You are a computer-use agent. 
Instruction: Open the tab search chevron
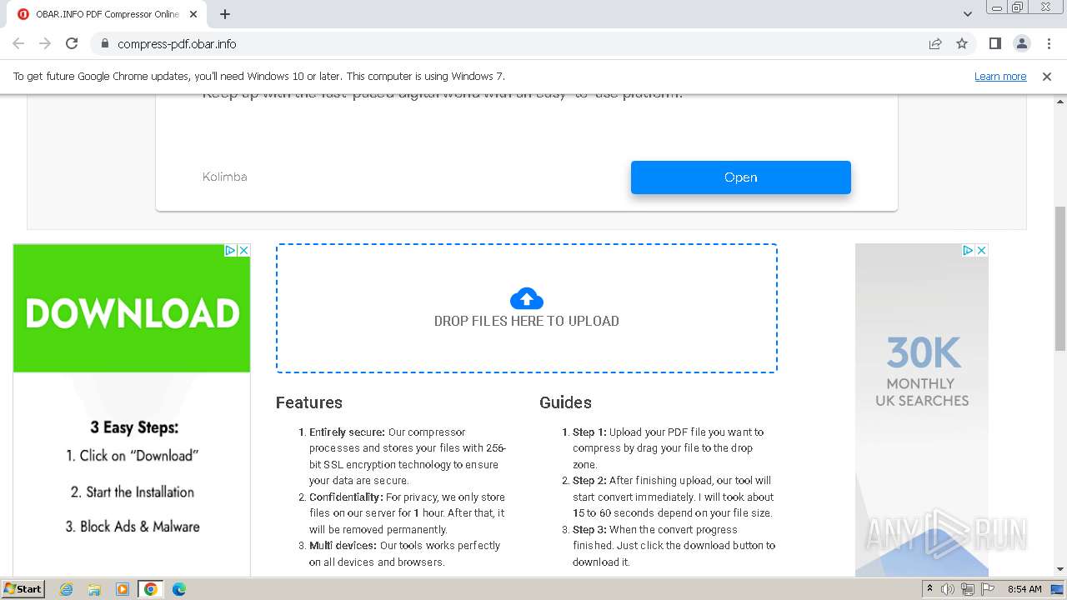pos(968,14)
